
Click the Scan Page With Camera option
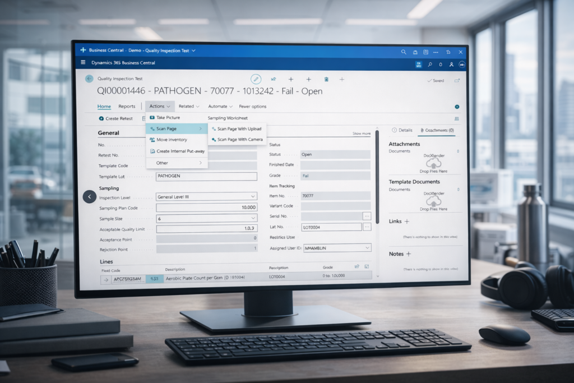click(x=240, y=139)
